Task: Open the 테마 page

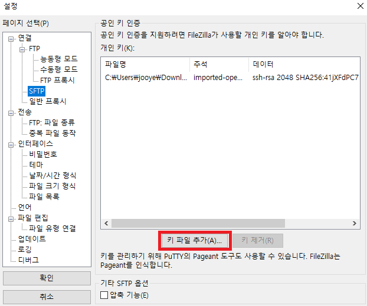Action: [x=36, y=165]
